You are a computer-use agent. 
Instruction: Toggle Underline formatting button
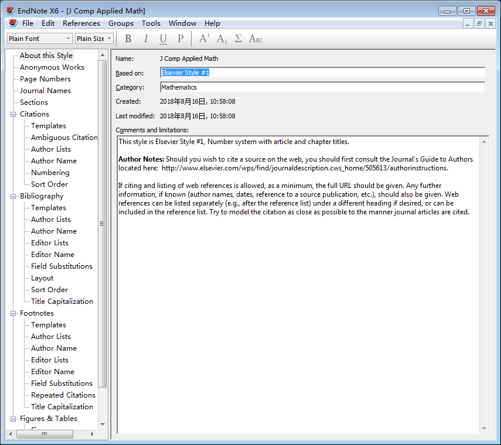[x=163, y=39]
